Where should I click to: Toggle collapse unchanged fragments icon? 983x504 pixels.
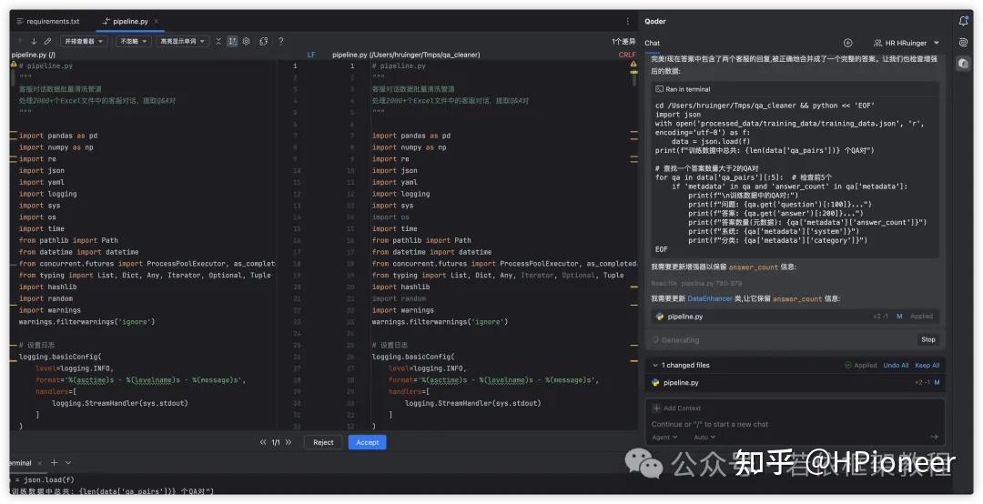coord(218,41)
